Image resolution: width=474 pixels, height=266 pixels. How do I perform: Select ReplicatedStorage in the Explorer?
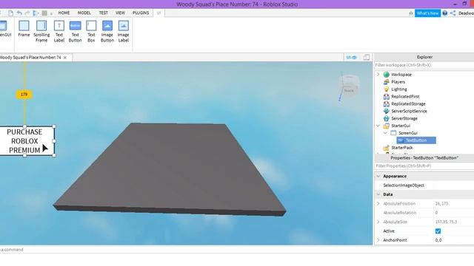[408, 103]
